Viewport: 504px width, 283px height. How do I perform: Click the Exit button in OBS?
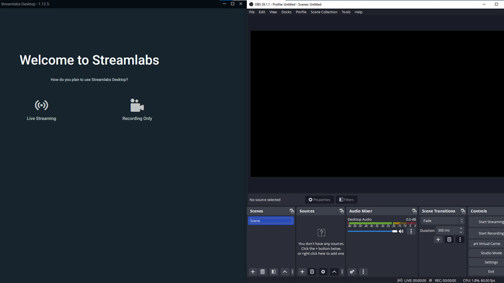(486, 272)
